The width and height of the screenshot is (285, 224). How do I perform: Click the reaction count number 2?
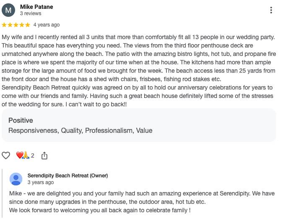33,155
